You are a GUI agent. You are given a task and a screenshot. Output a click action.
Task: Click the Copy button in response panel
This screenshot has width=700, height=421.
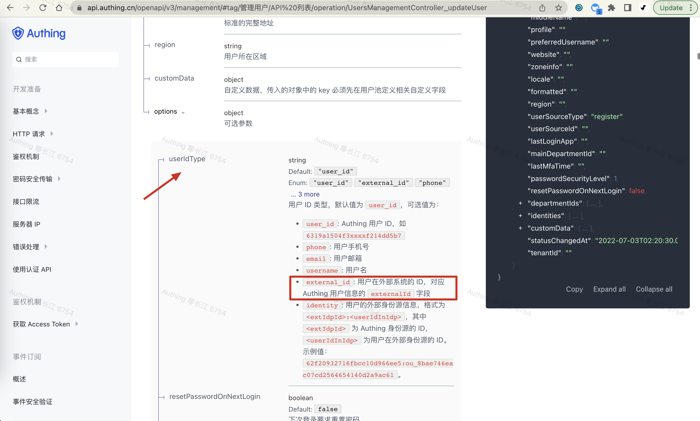click(x=574, y=289)
